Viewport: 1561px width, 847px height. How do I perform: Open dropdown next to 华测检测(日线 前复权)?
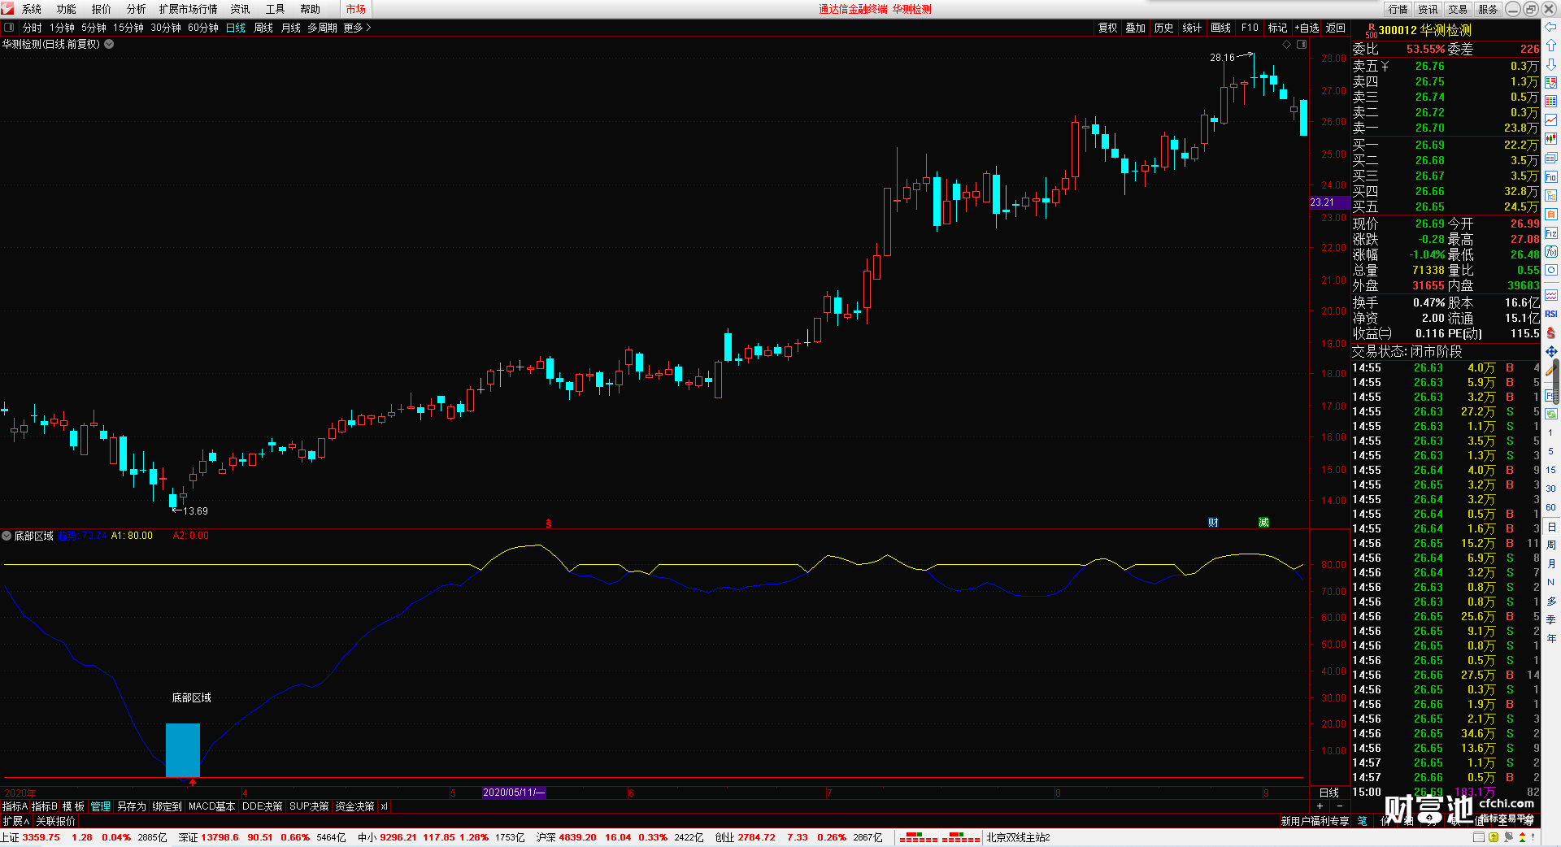109,44
